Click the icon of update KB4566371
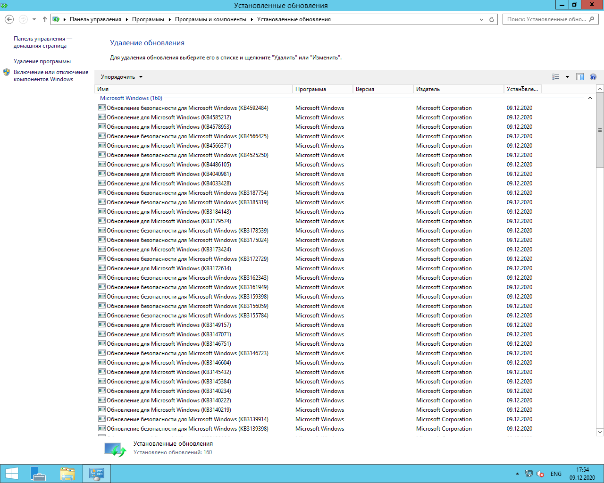This screenshot has height=483, width=604. pos(101,145)
